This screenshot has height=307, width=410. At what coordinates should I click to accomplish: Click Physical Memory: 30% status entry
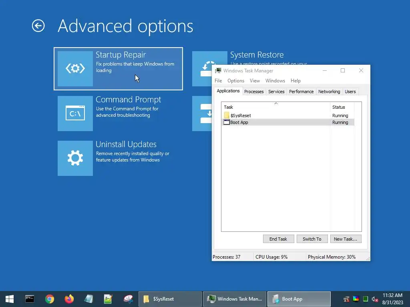coord(332,257)
